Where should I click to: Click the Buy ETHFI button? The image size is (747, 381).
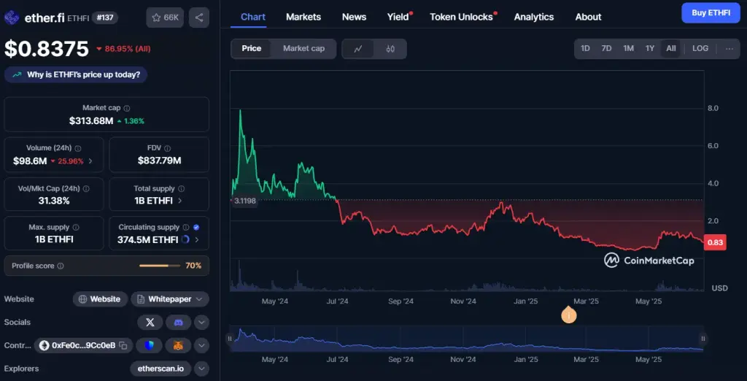pyautogui.click(x=711, y=13)
